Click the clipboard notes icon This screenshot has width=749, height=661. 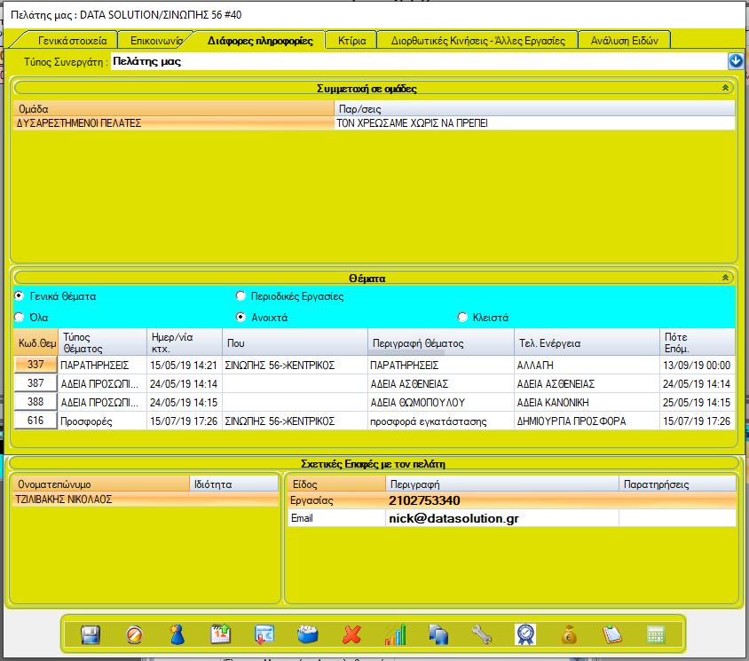point(612,634)
